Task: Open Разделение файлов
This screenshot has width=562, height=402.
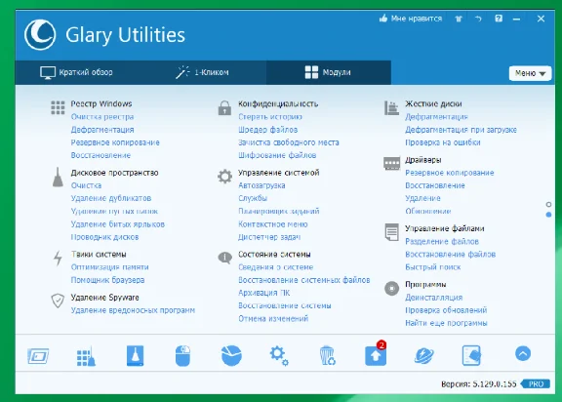Action: coord(442,241)
